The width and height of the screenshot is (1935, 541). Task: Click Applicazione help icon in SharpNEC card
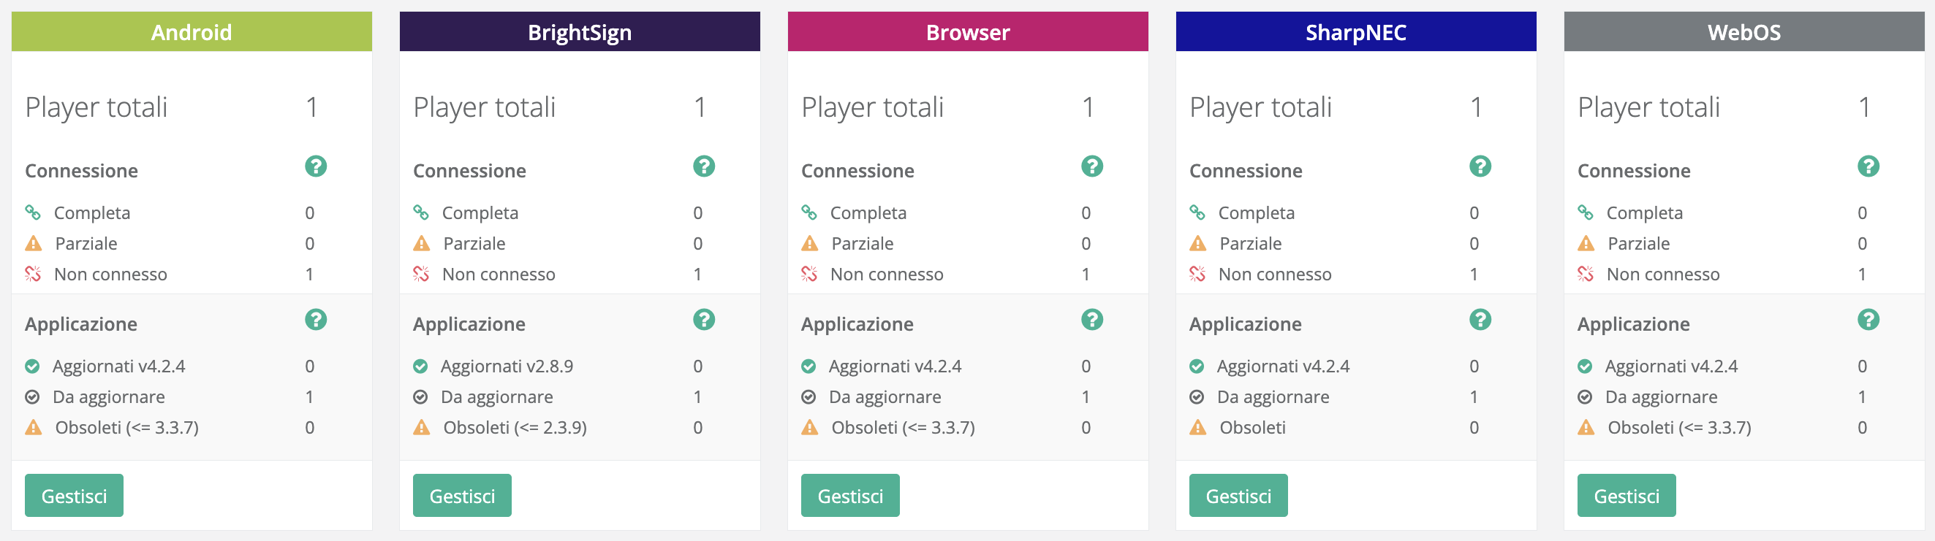(1480, 320)
